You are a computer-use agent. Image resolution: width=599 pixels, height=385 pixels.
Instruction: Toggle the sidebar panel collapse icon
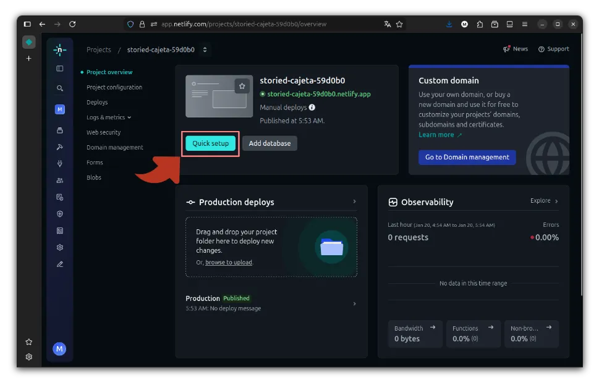[x=59, y=69]
